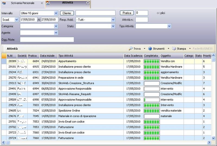Click the start date field 17/05/2010
Image resolution: width=217 pixels, height=146 pixels.
(29, 20)
